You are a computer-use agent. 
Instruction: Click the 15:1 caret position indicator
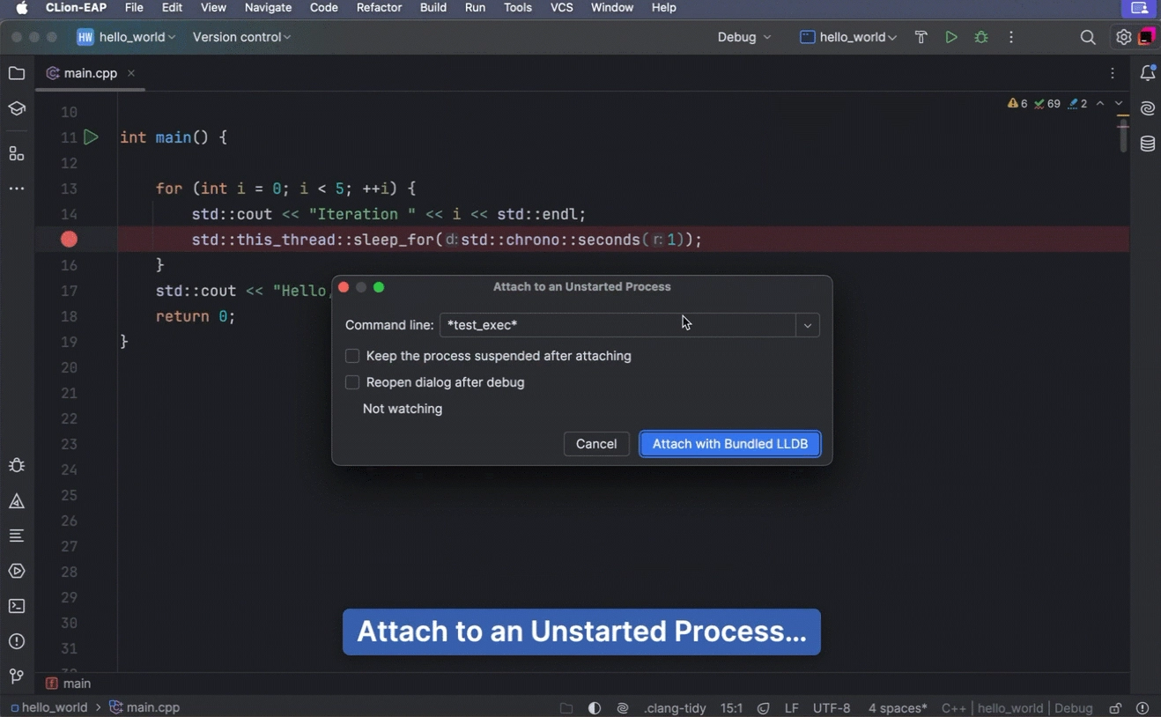731,708
